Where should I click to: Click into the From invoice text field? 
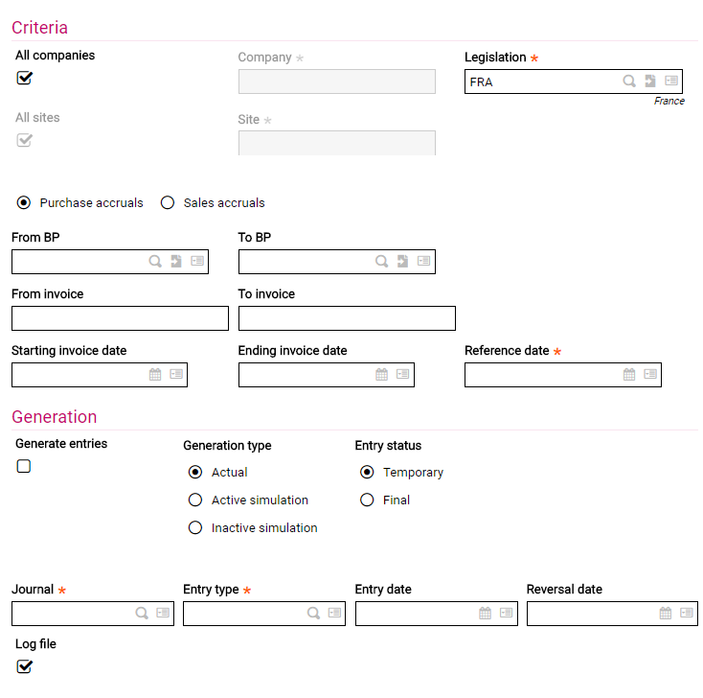120,318
